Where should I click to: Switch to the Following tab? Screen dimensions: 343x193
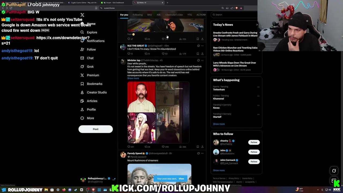point(137,15)
